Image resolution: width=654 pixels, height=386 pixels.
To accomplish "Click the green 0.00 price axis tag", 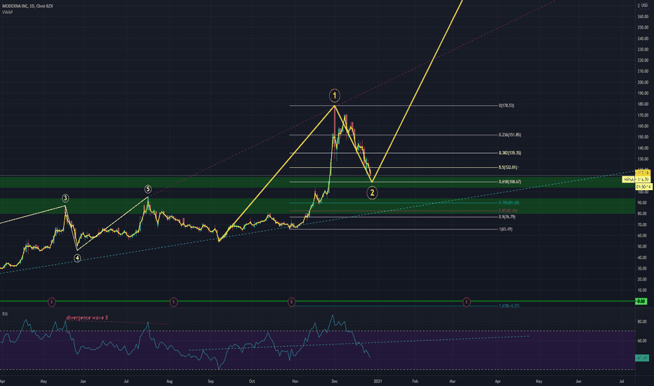I will [x=641, y=301].
